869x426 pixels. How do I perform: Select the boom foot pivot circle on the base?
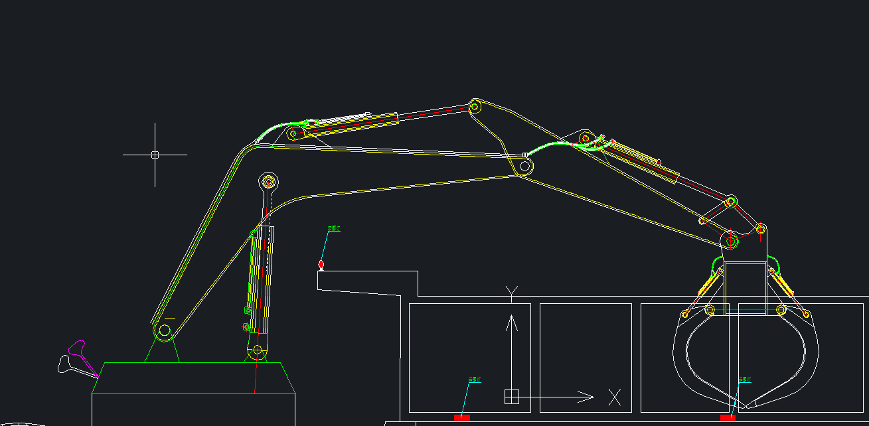coord(165,330)
